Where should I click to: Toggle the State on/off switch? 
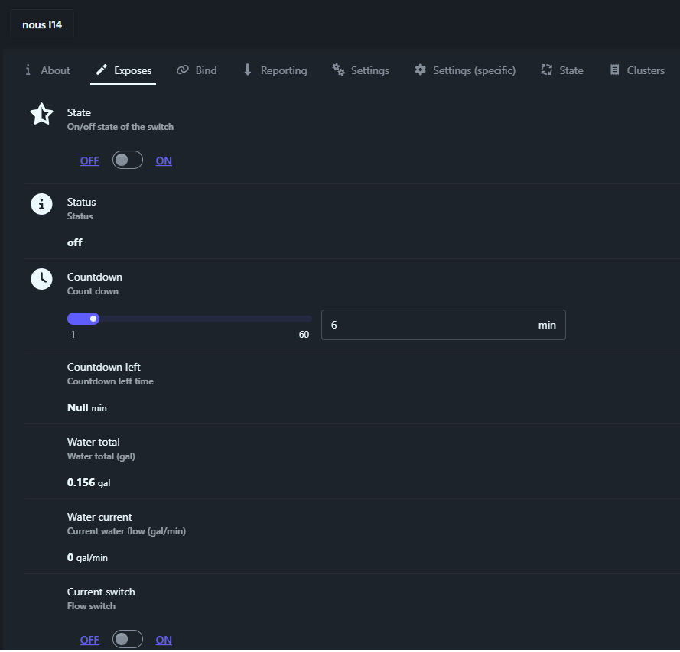tap(128, 161)
